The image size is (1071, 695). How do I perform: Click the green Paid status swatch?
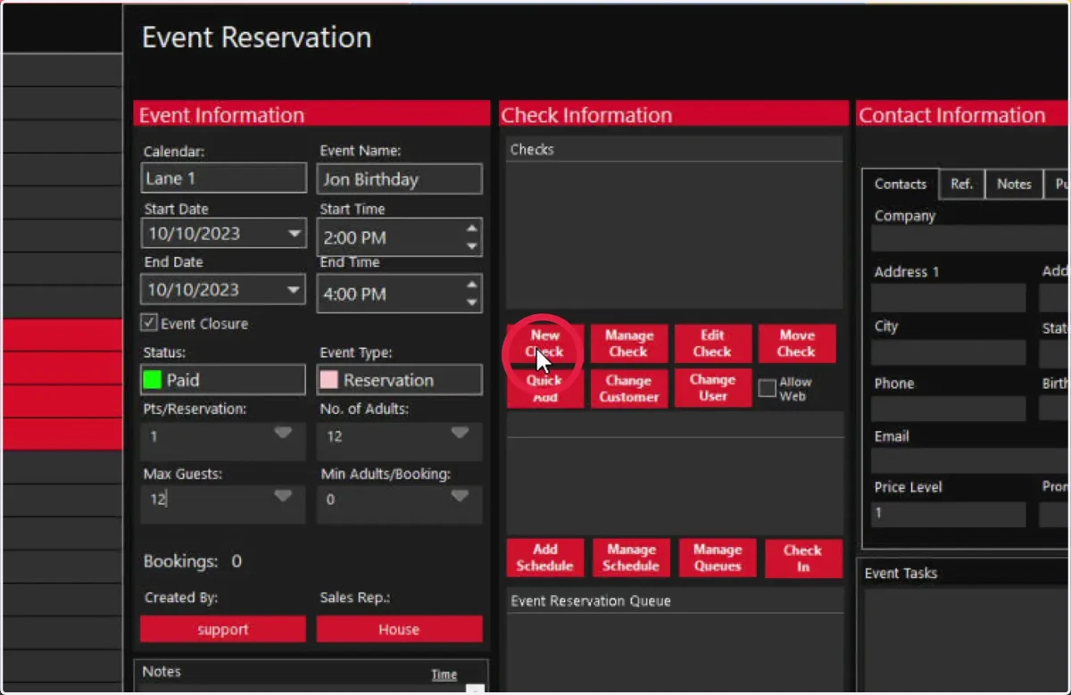click(x=152, y=380)
